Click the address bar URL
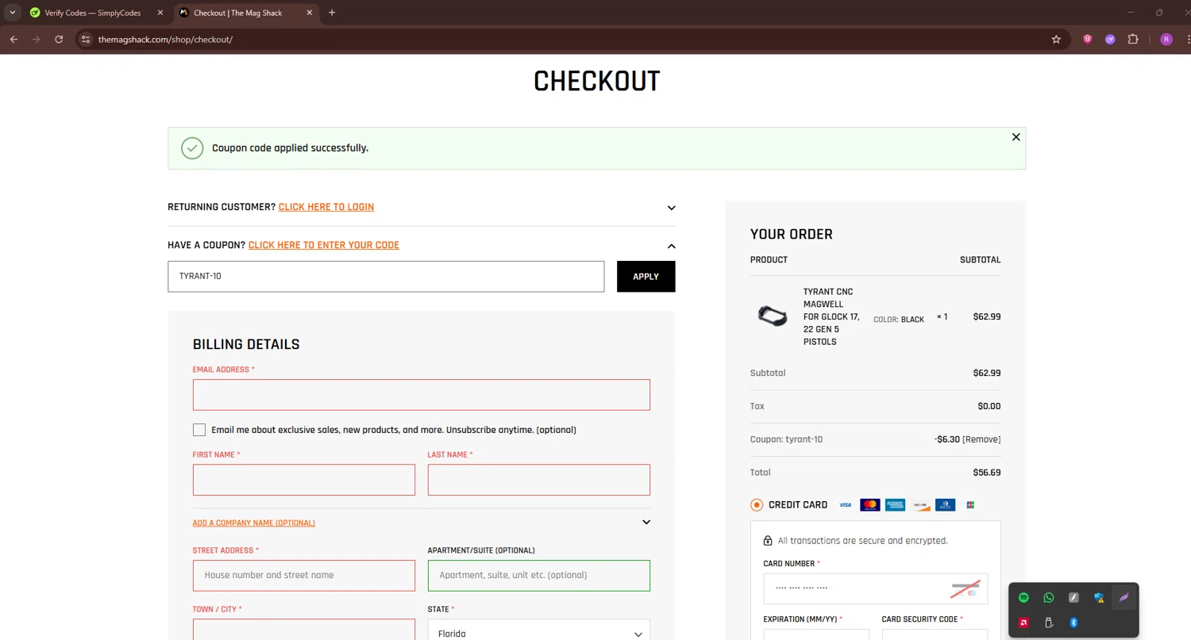Image resolution: width=1191 pixels, height=640 pixels. pos(165,39)
